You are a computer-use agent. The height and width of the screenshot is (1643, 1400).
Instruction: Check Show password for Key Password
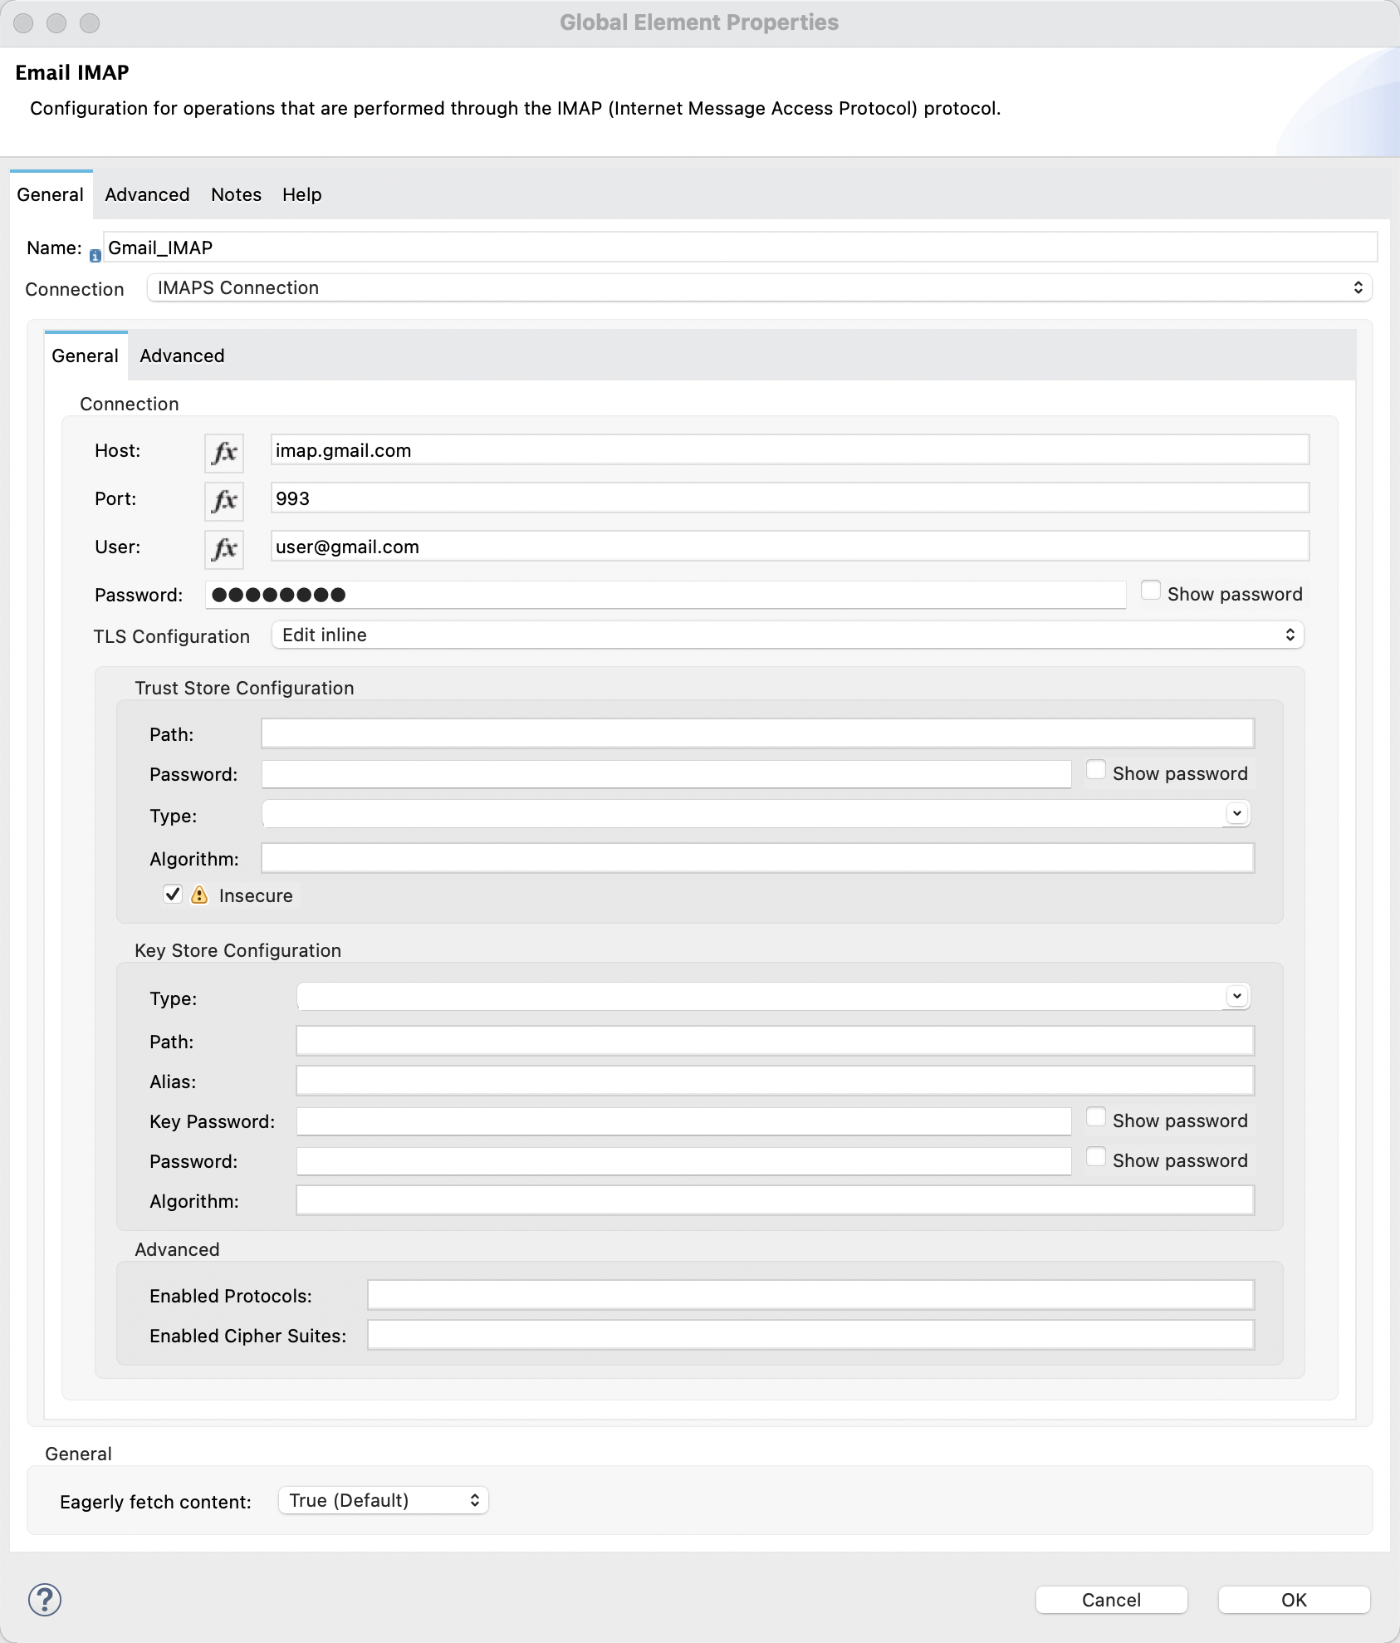click(x=1095, y=1117)
